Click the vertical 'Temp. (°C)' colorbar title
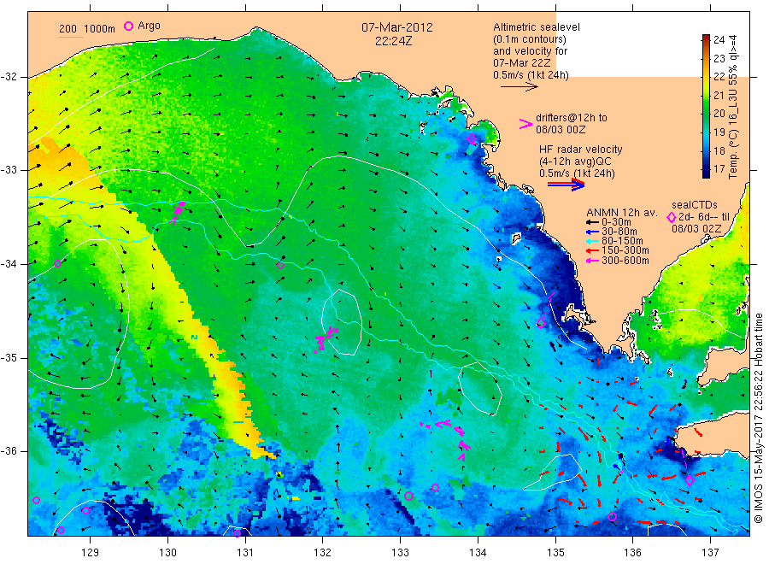Viewport: 769px width, 564px height. [733, 154]
